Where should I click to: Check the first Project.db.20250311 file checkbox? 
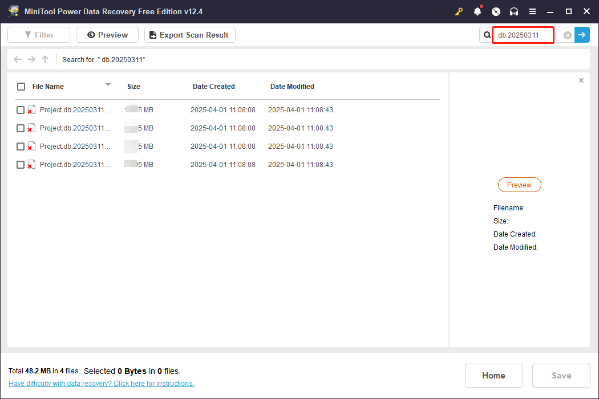[21, 110]
